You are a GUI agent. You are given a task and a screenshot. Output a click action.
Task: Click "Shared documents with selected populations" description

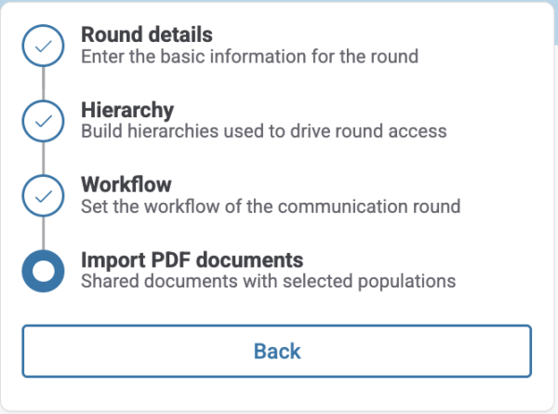[x=268, y=280]
